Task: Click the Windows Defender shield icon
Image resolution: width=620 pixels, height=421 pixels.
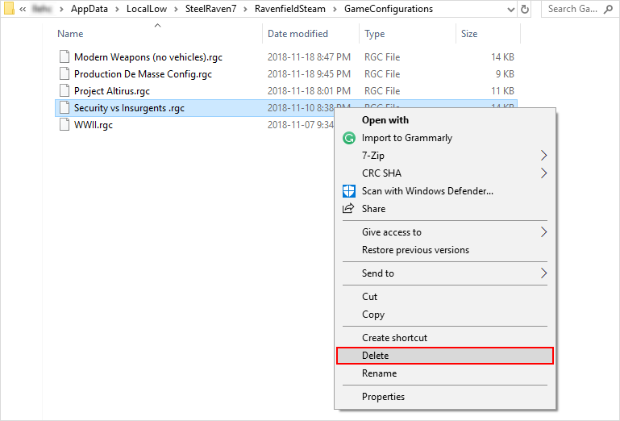Action: click(349, 191)
